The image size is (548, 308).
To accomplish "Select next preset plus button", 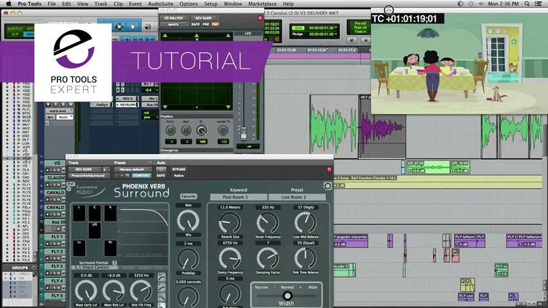I will click(x=121, y=176).
